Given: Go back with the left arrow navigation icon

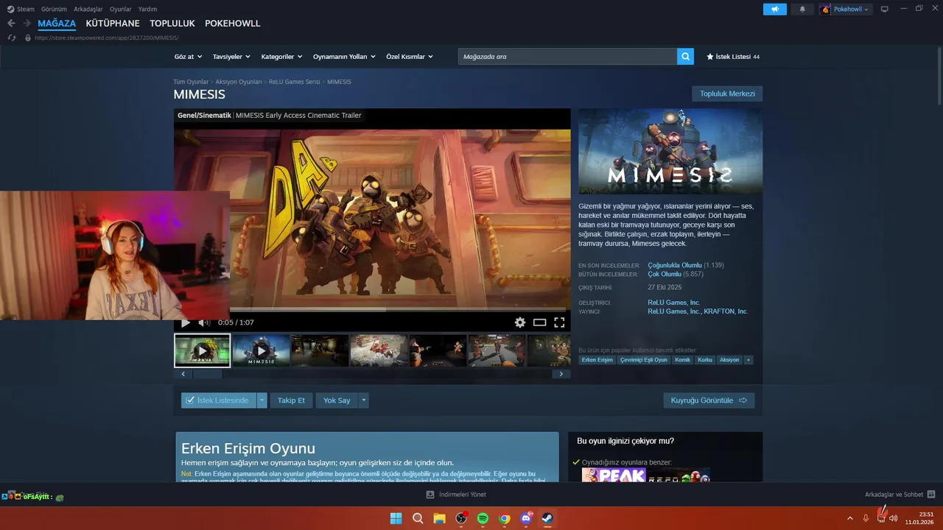Looking at the screenshot, I should [11, 24].
